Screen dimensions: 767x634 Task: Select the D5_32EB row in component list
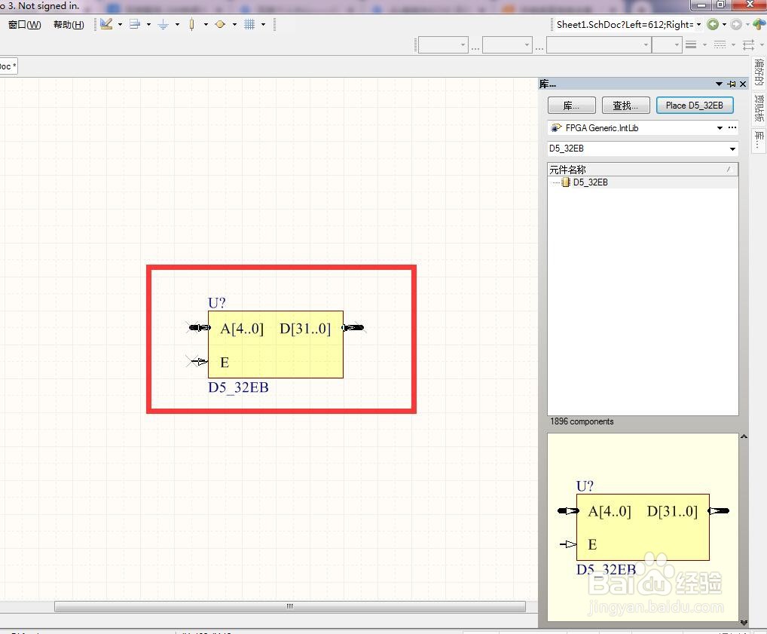642,182
